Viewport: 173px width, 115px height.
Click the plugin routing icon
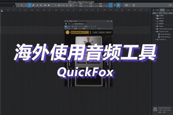[x=69, y=24]
